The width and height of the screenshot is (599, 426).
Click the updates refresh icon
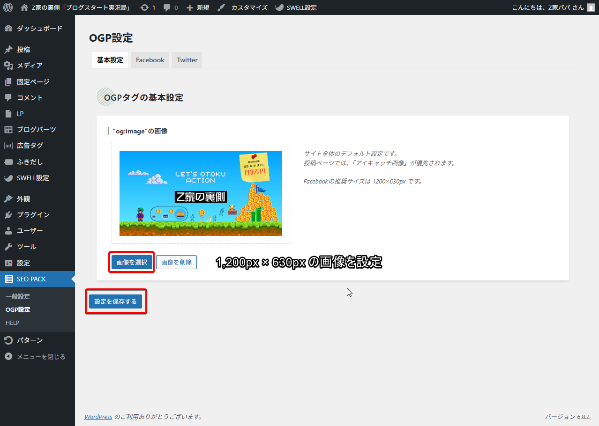point(144,7)
